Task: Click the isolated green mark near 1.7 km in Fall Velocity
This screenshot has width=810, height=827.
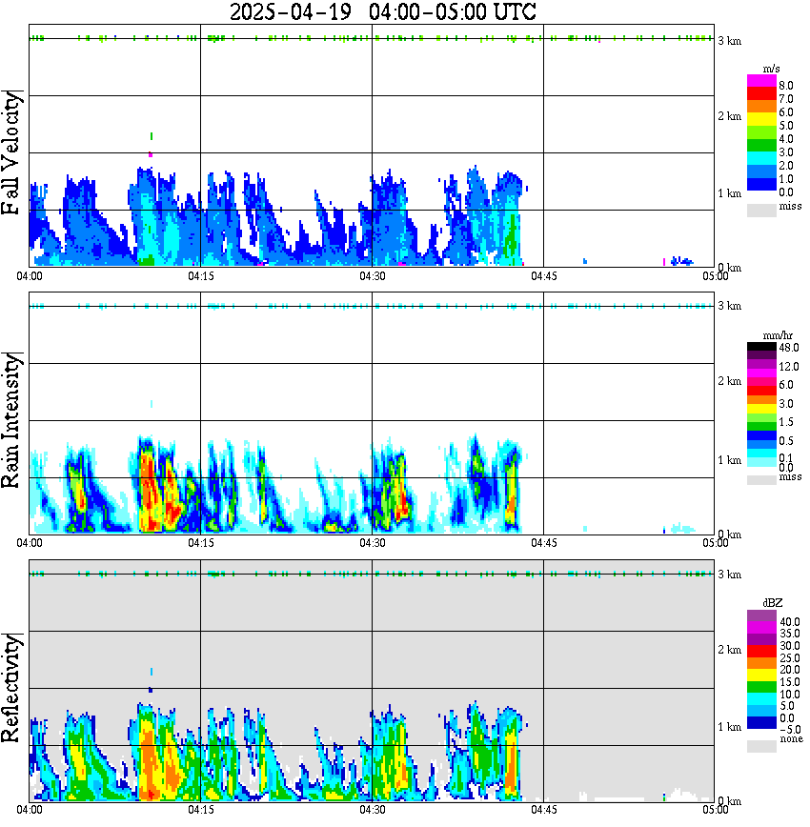Action: pyautogui.click(x=152, y=136)
